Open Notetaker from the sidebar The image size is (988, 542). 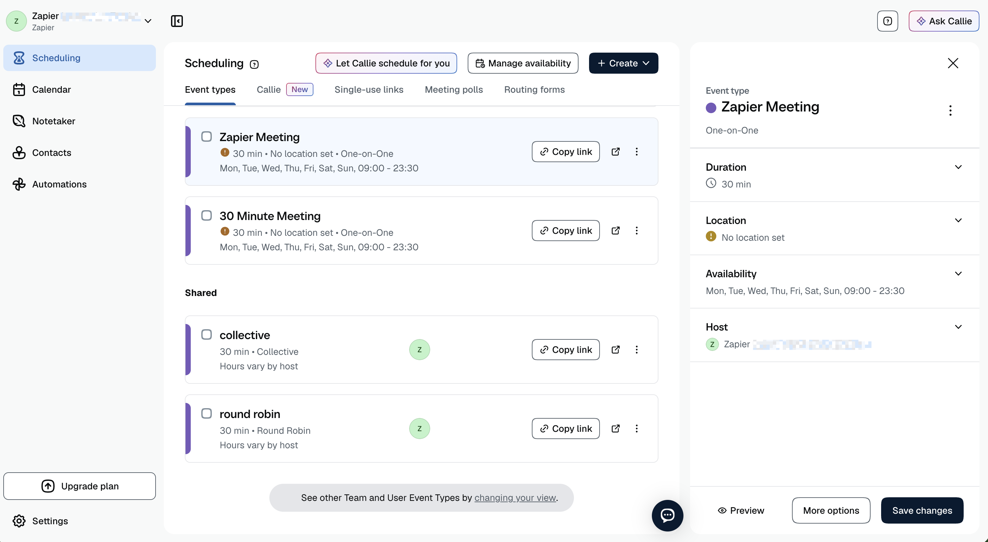79,121
